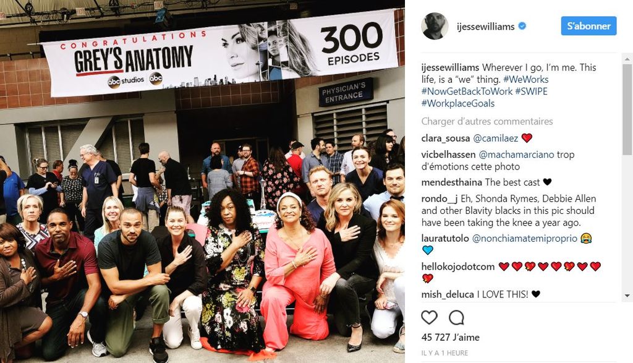This screenshot has height=363, width=633.
Task: Open the #WeWorks hashtag
Action: coord(525,79)
